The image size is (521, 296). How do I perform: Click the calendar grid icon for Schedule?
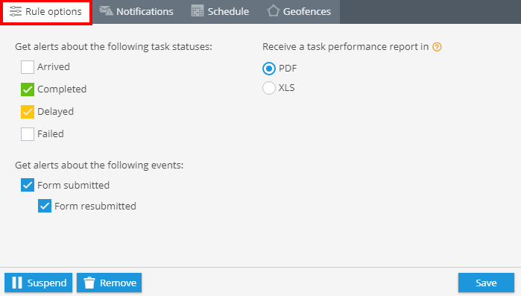coord(198,11)
